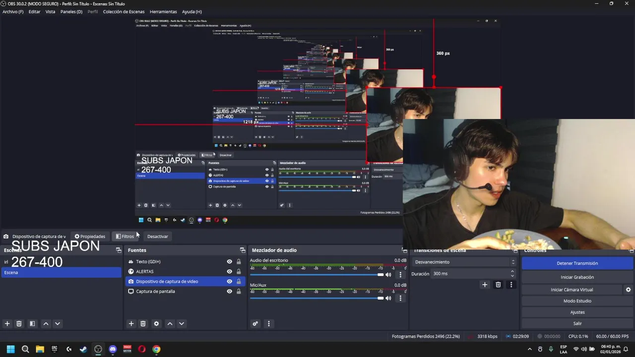The image size is (635, 357).
Task: Add a scene transition with plus icon
Action: pyautogui.click(x=485, y=285)
